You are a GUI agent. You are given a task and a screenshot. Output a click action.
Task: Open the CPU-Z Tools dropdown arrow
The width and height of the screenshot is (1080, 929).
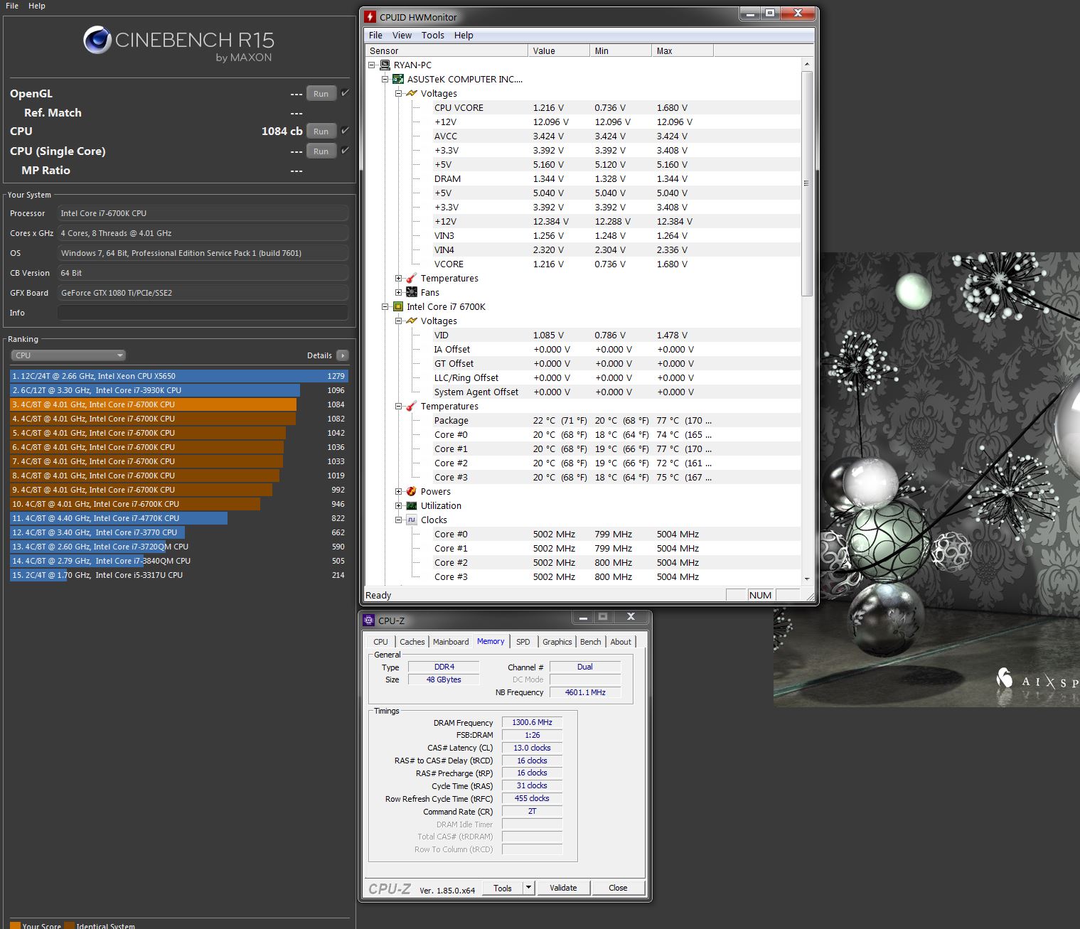click(x=528, y=887)
